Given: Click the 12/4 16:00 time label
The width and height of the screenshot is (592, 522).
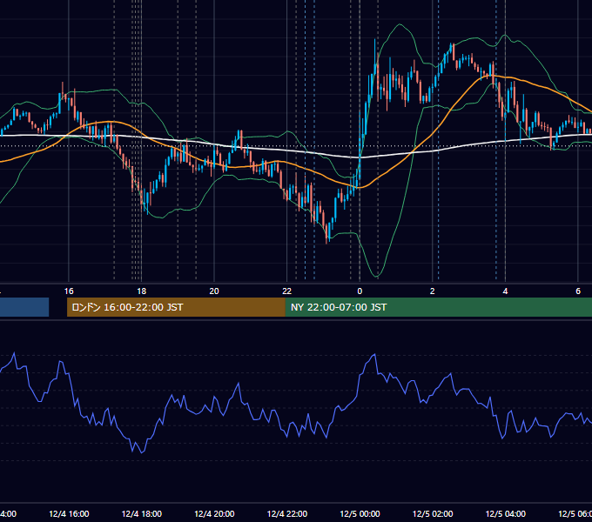Looking at the screenshot, I should pyautogui.click(x=69, y=513).
